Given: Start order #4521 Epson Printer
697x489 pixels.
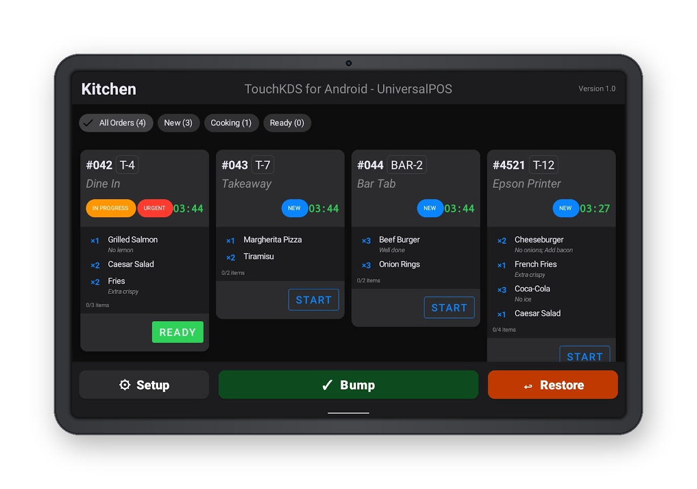Looking at the screenshot, I should [x=584, y=354].
